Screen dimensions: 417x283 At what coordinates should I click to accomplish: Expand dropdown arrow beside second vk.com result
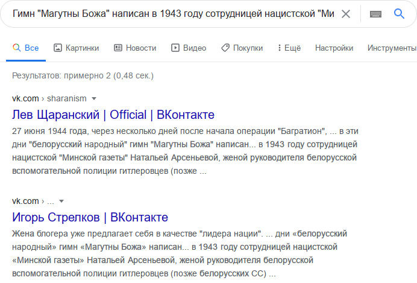click(x=61, y=201)
